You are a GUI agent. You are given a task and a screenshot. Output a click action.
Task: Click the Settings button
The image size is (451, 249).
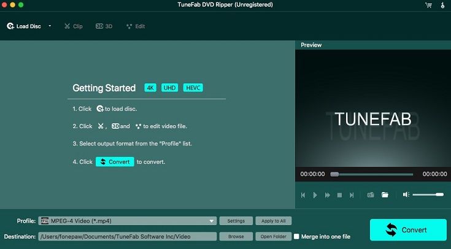(x=236, y=221)
